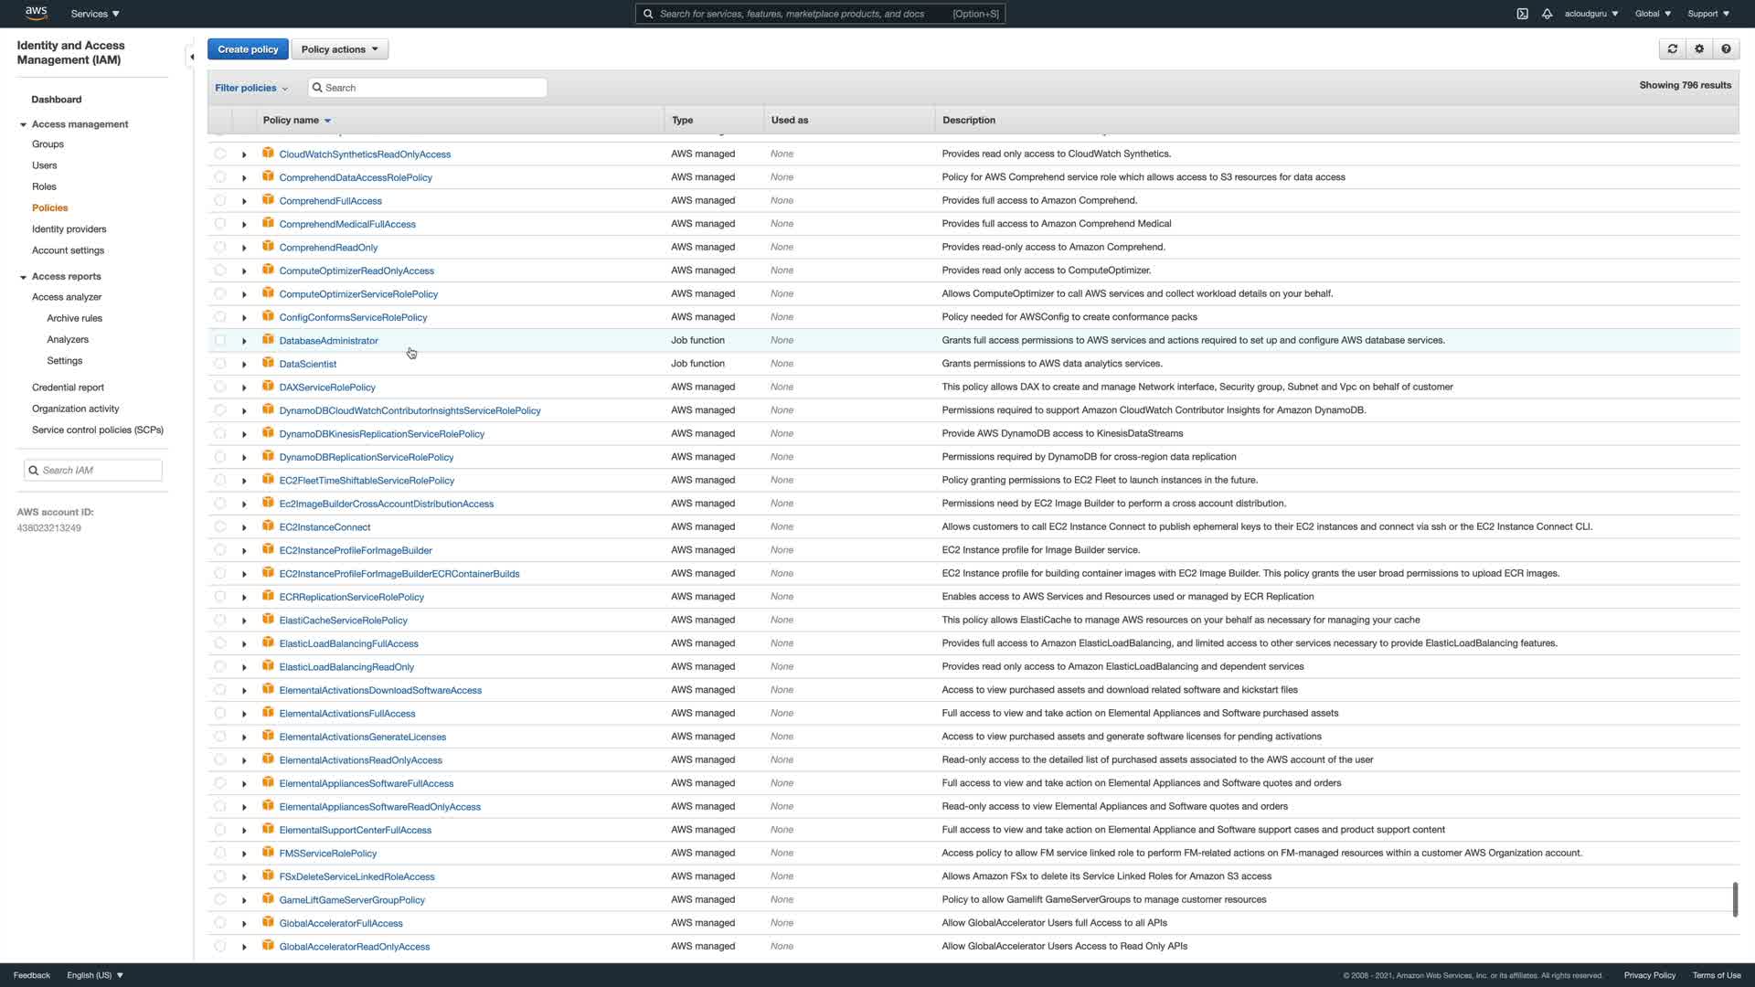Screen dimensions: 1755x987
Task: Open the notifications bell icon
Action: pos(1547,14)
